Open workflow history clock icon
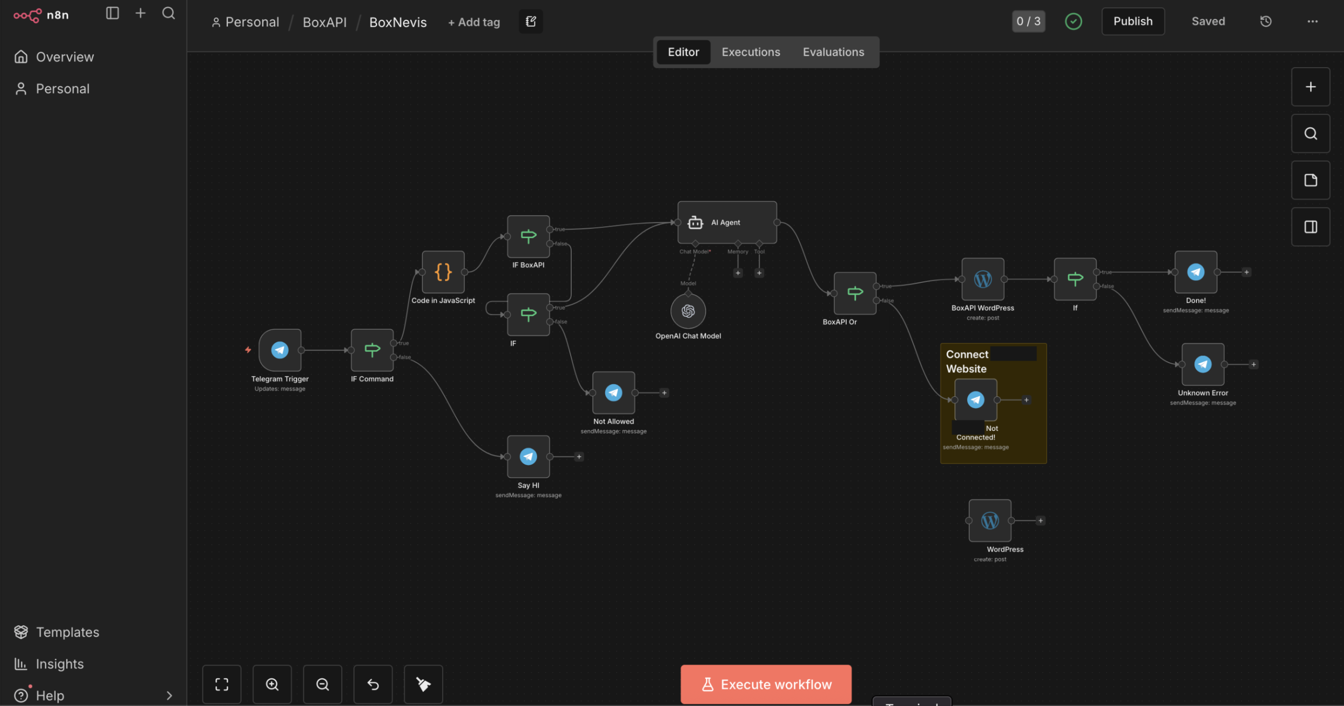 pos(1266,22)
